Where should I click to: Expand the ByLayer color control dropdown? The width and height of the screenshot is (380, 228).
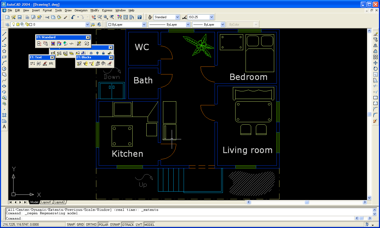tap(144, 25)
